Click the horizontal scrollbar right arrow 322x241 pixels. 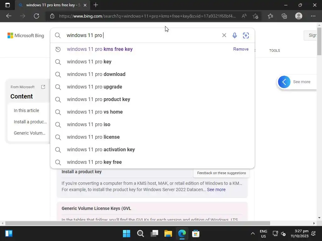314,223
